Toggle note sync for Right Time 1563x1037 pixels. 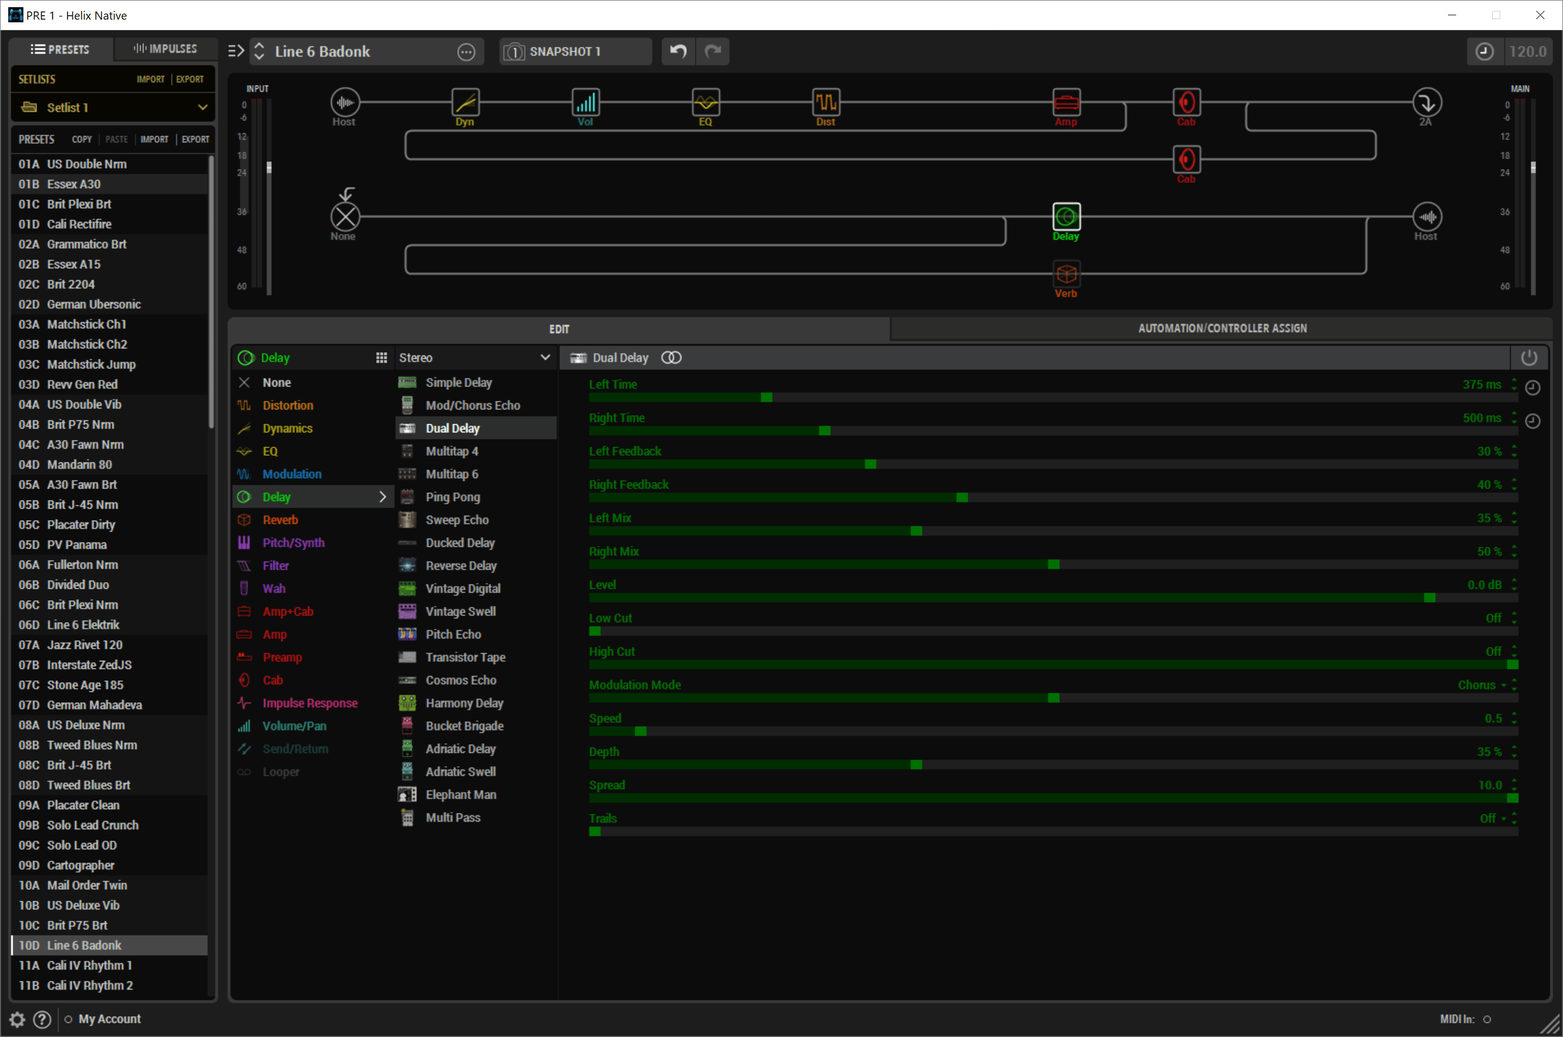[1532, 421]
